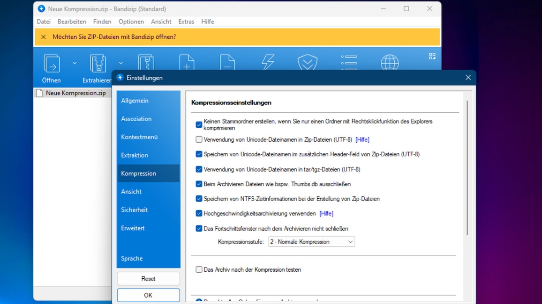Click the Bandizip logo in main title bar
The height and width of the screenshot is (304, 542).
[x=41, y=8]
